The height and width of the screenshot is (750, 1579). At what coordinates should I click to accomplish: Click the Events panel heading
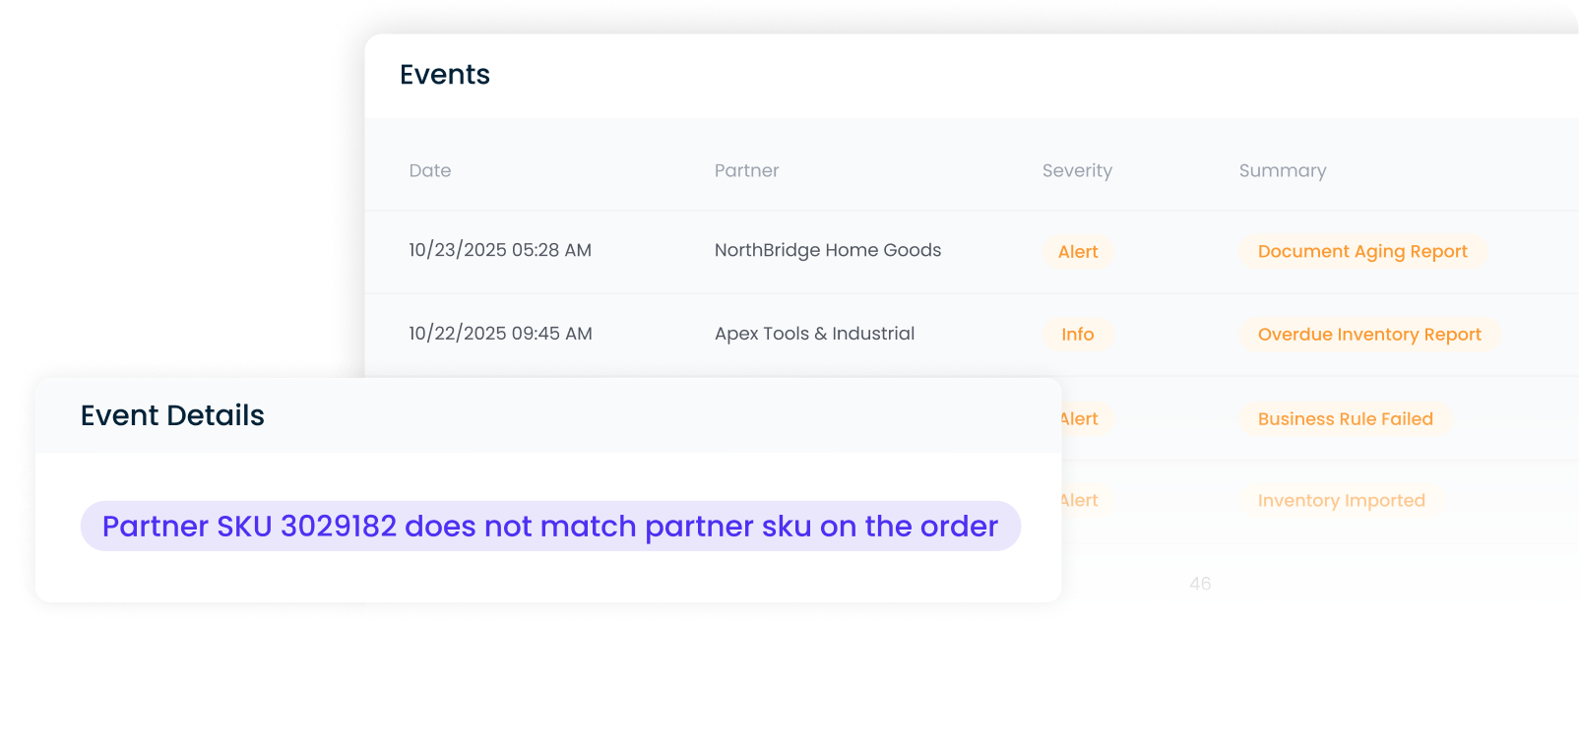[445, 75]
